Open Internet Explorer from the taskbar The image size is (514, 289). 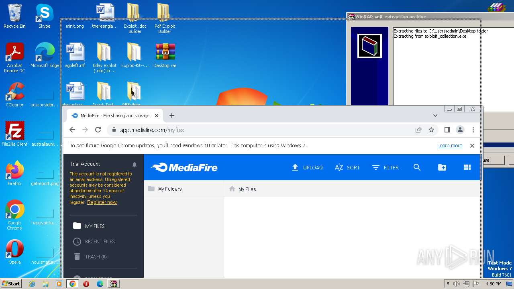(32, 284)
